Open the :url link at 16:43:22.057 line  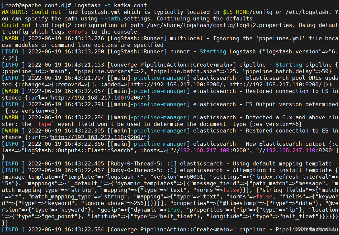pos(97,98)
